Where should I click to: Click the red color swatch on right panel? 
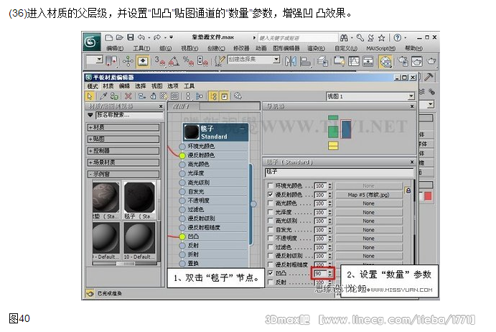tap(429, 196)
